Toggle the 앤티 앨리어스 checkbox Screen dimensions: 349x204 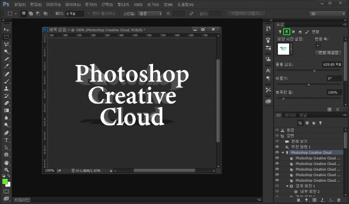click(x=89, y=14)
